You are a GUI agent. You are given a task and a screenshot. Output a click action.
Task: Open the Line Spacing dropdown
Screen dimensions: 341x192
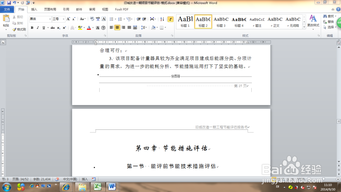(x=144, y=27)
